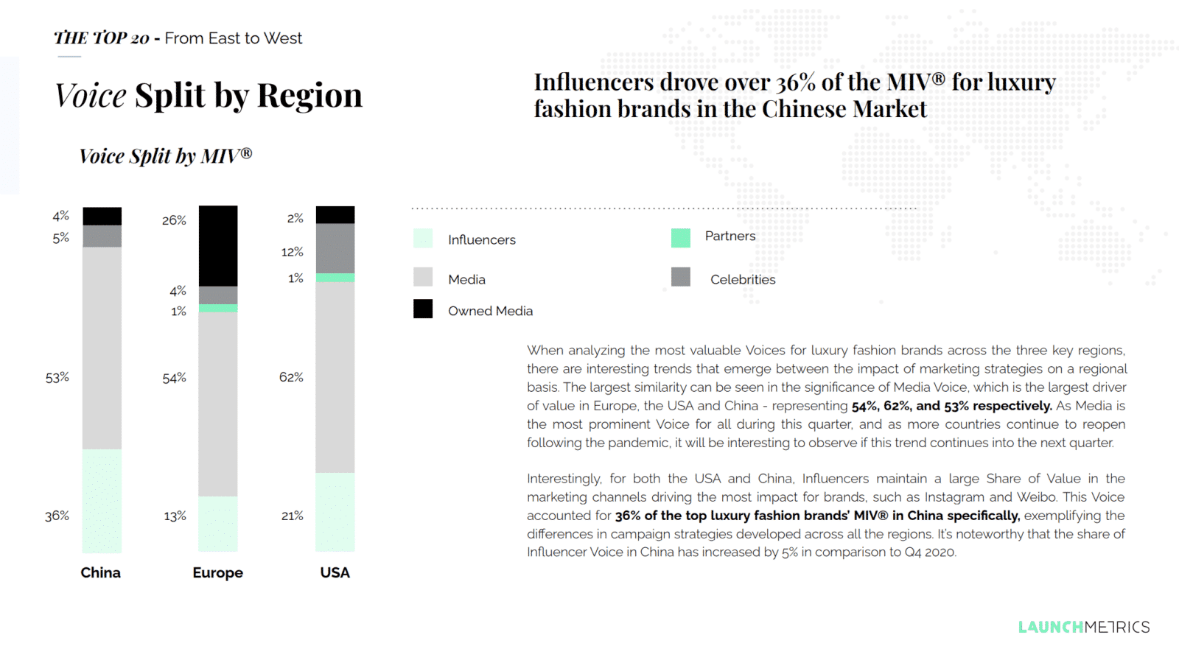Click the Influencers legend color swatch
This screenshot has height=660, width=1179.
423,238
